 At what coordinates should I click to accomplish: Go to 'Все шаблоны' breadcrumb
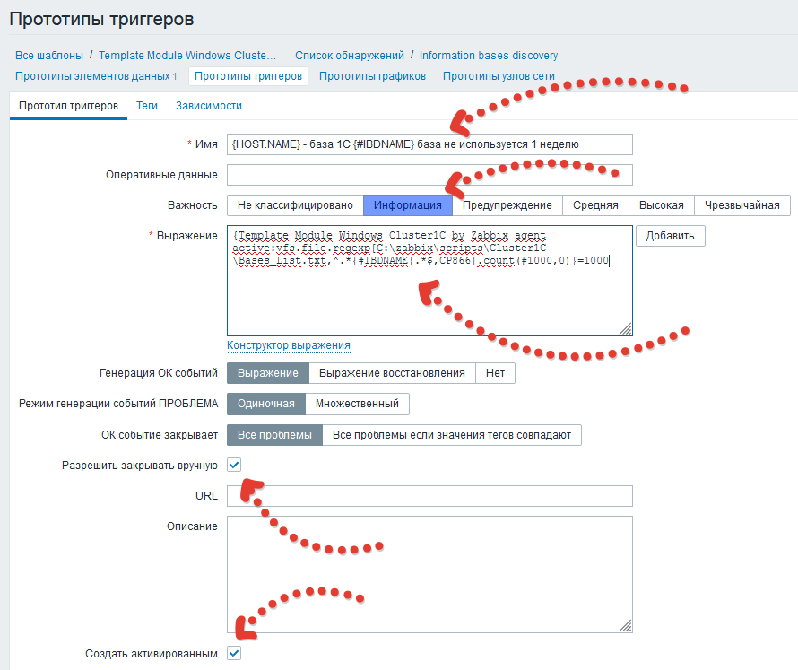tap(48, 55)
